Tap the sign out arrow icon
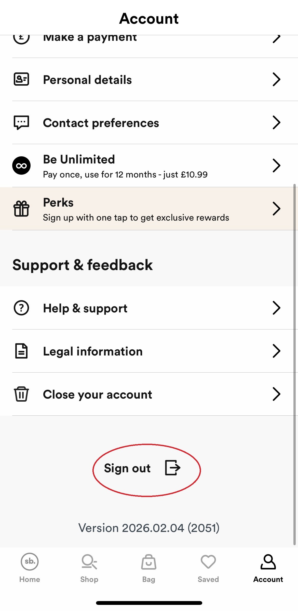The height and width of the screenshot is (611, 298). 173,468
